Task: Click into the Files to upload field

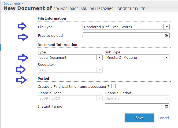Action: [x=126, y=35]
